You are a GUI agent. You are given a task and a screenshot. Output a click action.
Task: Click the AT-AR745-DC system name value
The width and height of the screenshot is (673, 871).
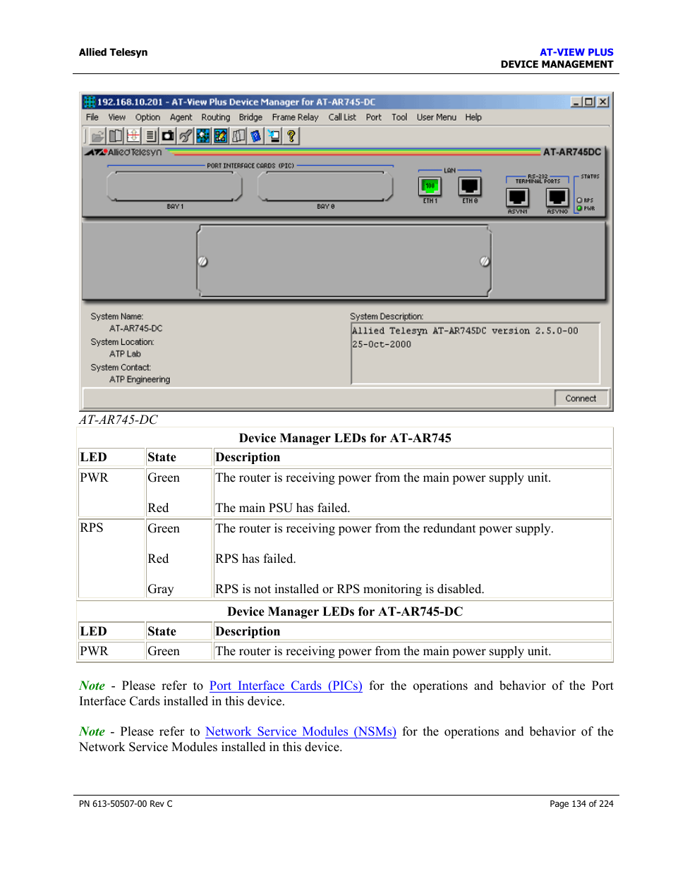click(x=135, y=329)
